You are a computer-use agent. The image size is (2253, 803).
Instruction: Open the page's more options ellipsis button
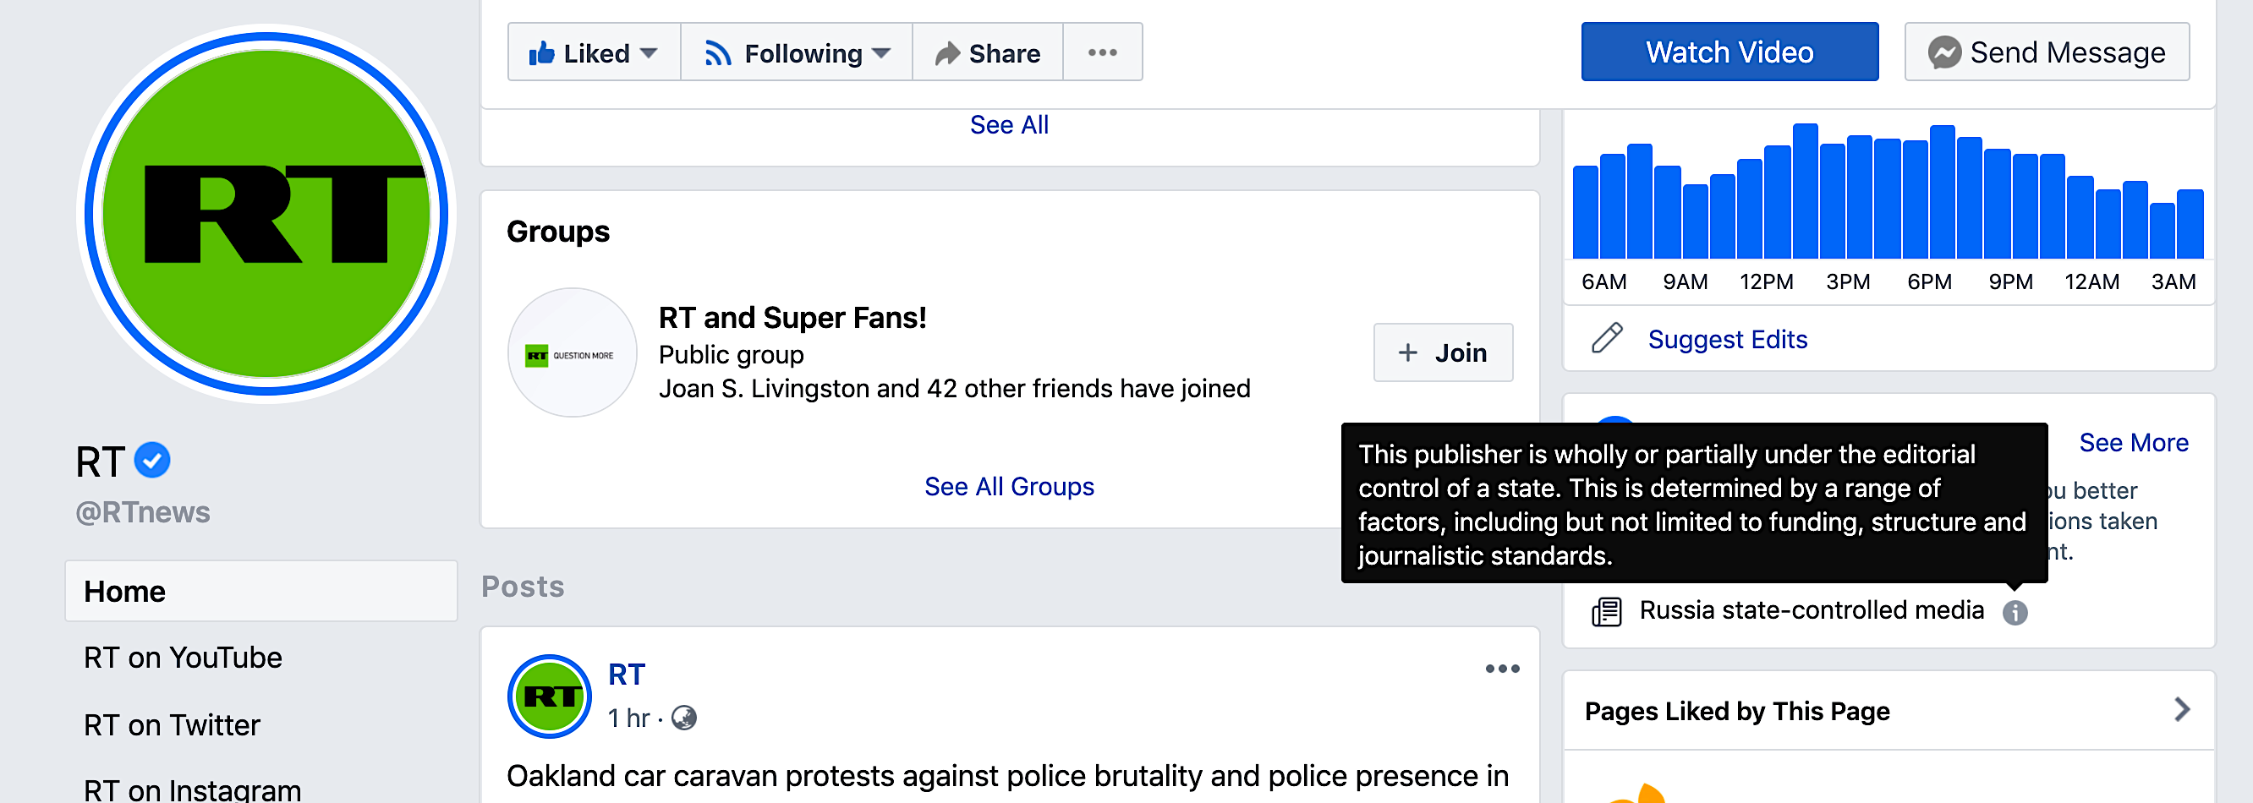[x=1102, y=52]
